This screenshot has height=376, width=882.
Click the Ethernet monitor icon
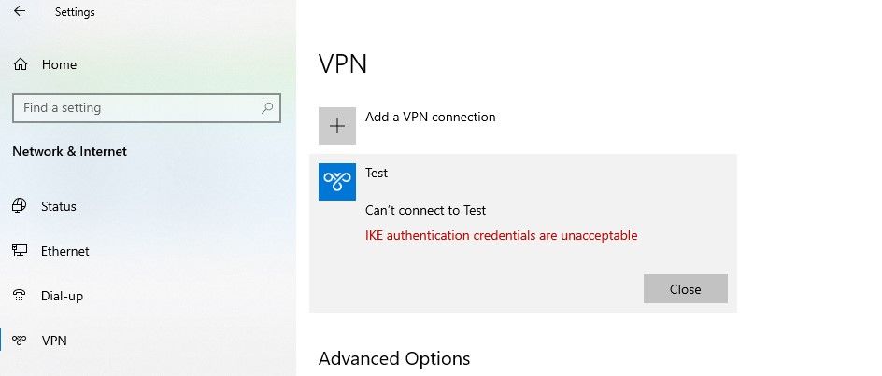coord(20,251)
